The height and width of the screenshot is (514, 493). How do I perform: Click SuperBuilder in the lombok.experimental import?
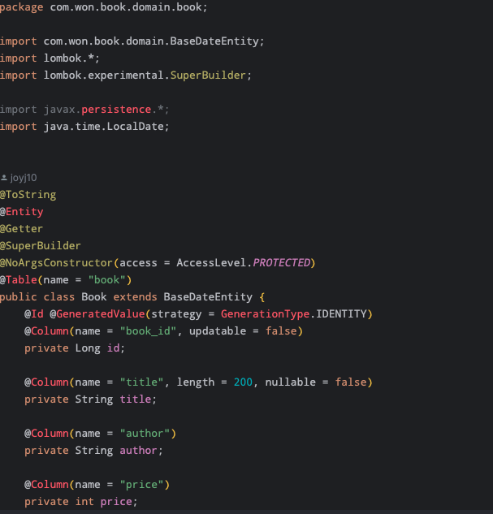(208, 76)
